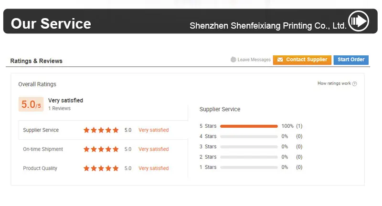Open the Leave Messages link
This screenshot has width=382, height=206.
point(254,60)
